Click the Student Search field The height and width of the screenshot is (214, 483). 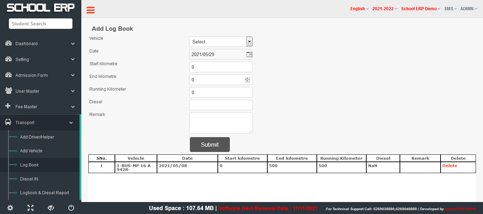coord(41,24)
